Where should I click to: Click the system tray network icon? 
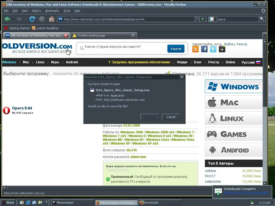pyautogui.click(x=252, y=203)
